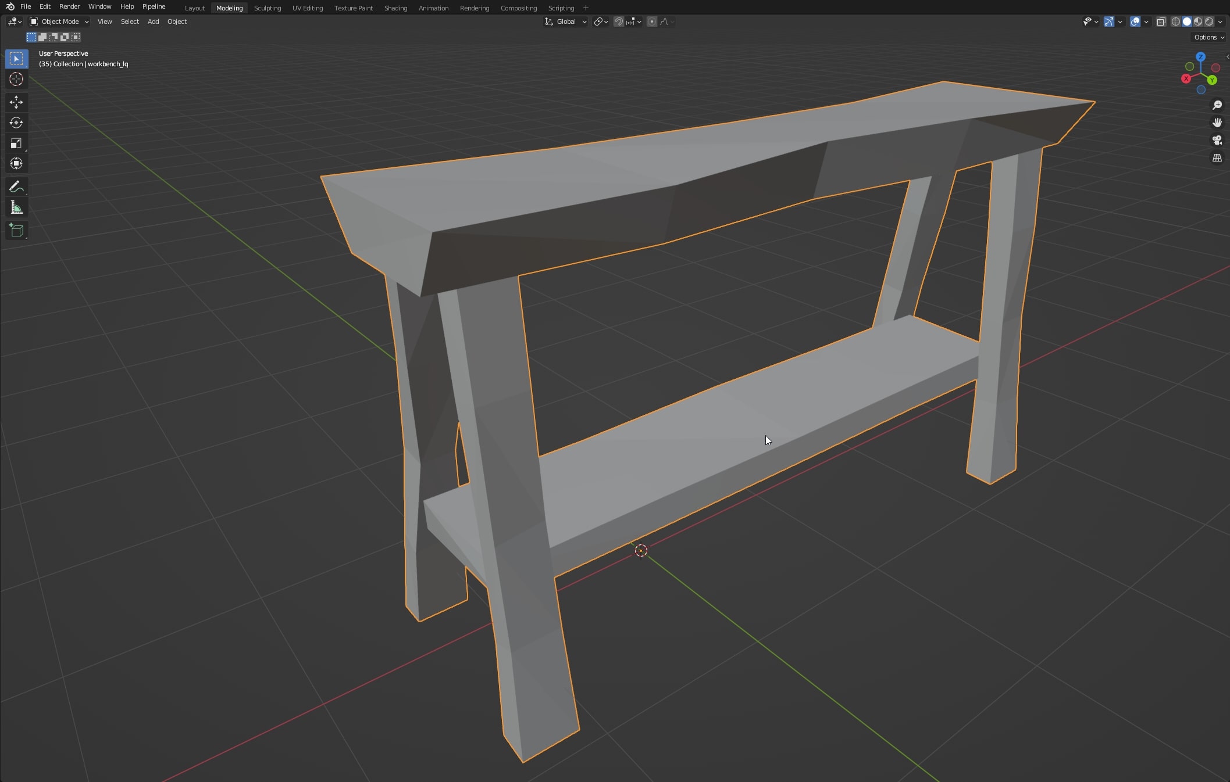The image size is (1230, 782).
Task: Select the Annotate pencil tool
Action: pos(16,187)
